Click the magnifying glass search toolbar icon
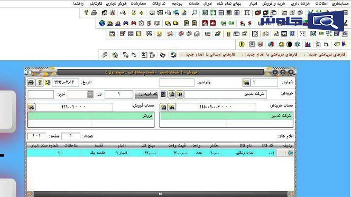The width and height of the screenshot is (351, 197). coord(194,13)
